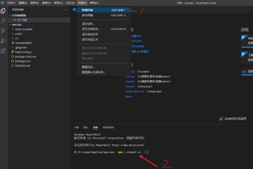Image resolution: width=253 pixels, height=169 pixels.
Task: Open the 文件(F) menu
Action: coord(11,3)
